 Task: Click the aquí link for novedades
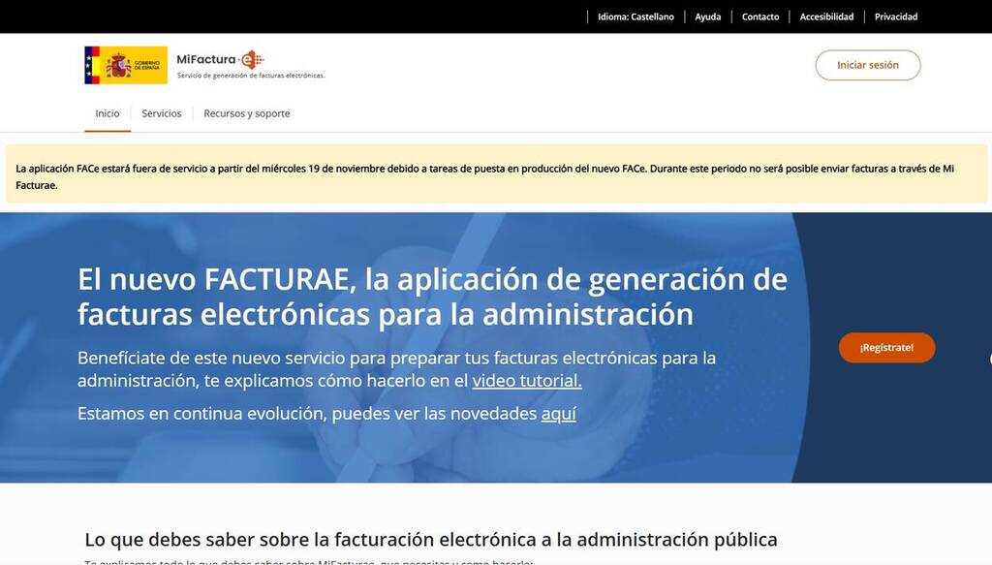[x=558, y=414]
